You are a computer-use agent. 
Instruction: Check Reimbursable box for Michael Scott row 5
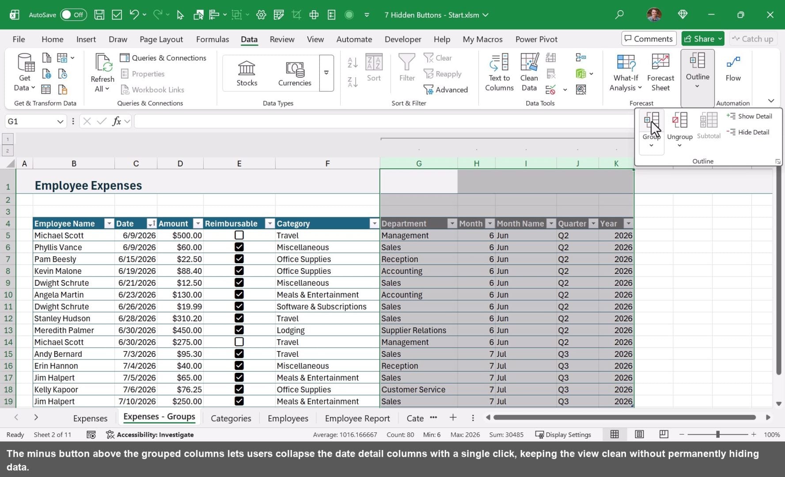239,235
